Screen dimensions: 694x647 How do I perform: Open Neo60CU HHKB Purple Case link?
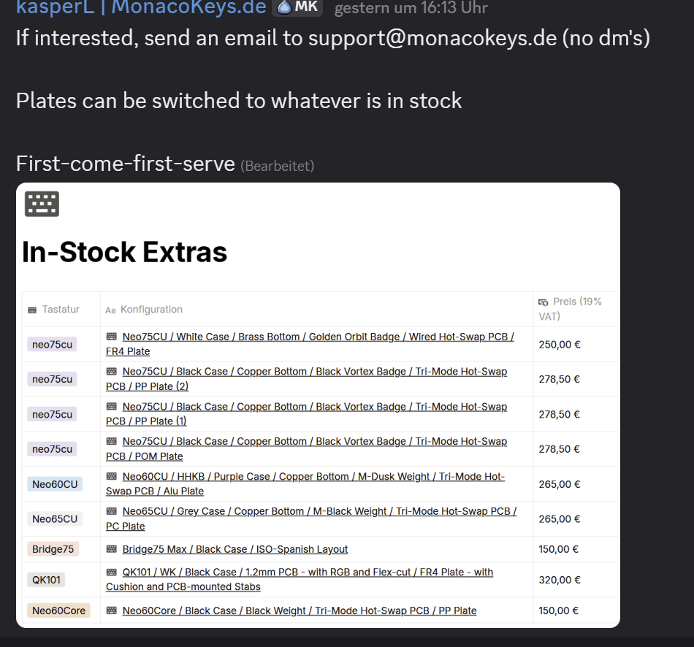coord(305,483)
